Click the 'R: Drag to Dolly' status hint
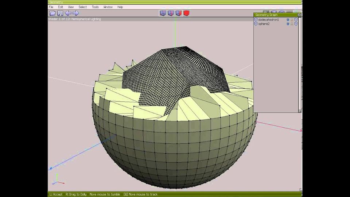Image resolution: width=350 pixels, height=197 pixels. (x=76, y=194)
